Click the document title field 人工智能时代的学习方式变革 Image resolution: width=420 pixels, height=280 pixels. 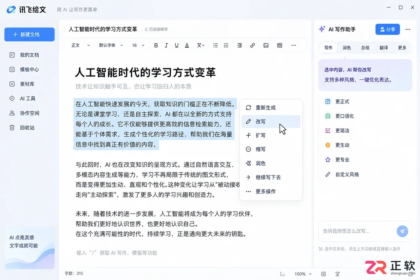click(x=103, y=30)
